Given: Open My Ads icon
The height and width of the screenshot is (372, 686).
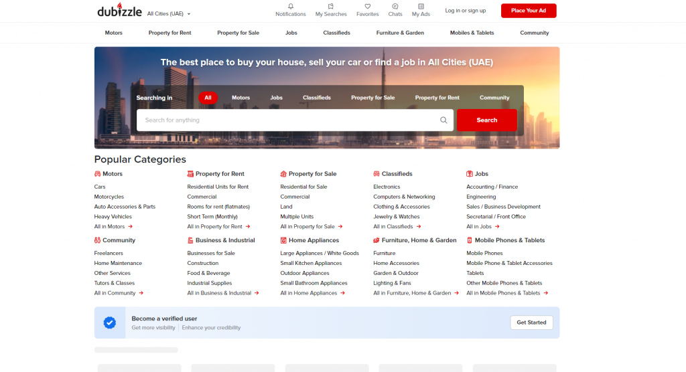Looking at the screenshot, I should pos(421,7).
